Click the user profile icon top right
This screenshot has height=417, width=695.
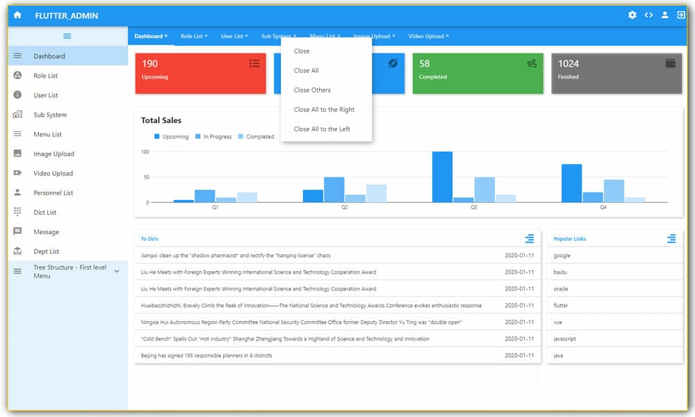click(x=664, y=15)
